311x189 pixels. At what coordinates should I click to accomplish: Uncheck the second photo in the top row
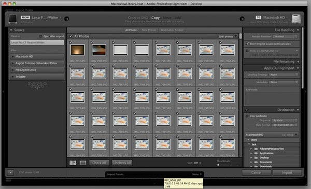92,42
